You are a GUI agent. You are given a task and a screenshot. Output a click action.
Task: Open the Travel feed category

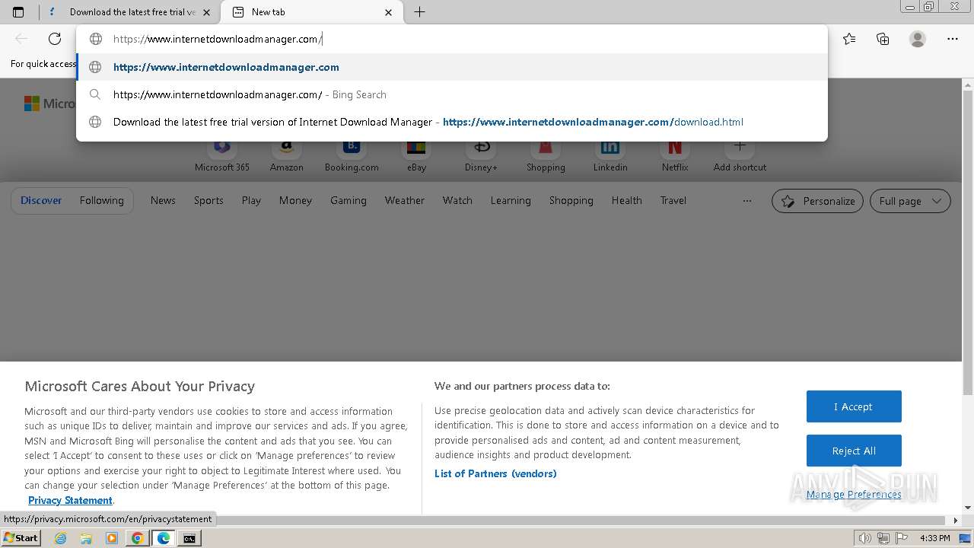point(673,201)
